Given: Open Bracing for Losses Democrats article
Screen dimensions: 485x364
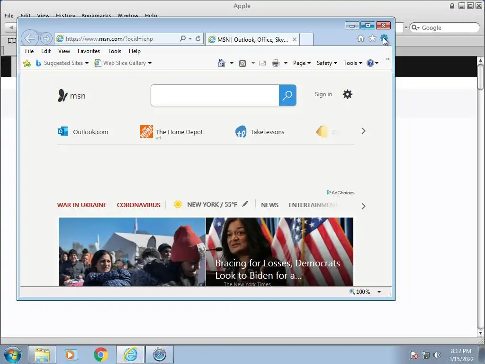Looking at the screenshot, I should (278, 269).
